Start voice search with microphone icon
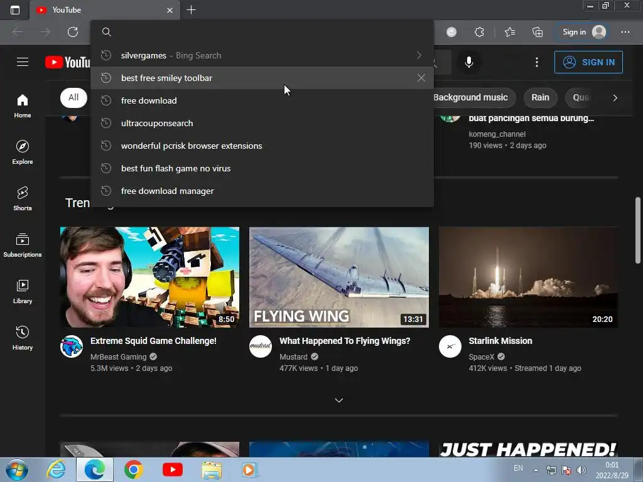This screenshot has width=643, height=482. [x=468, y=62]
